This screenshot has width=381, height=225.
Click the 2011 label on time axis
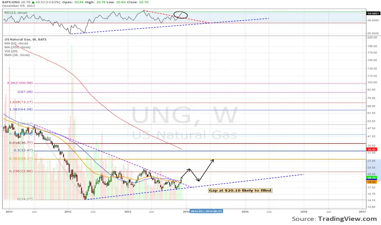[9, 211]
